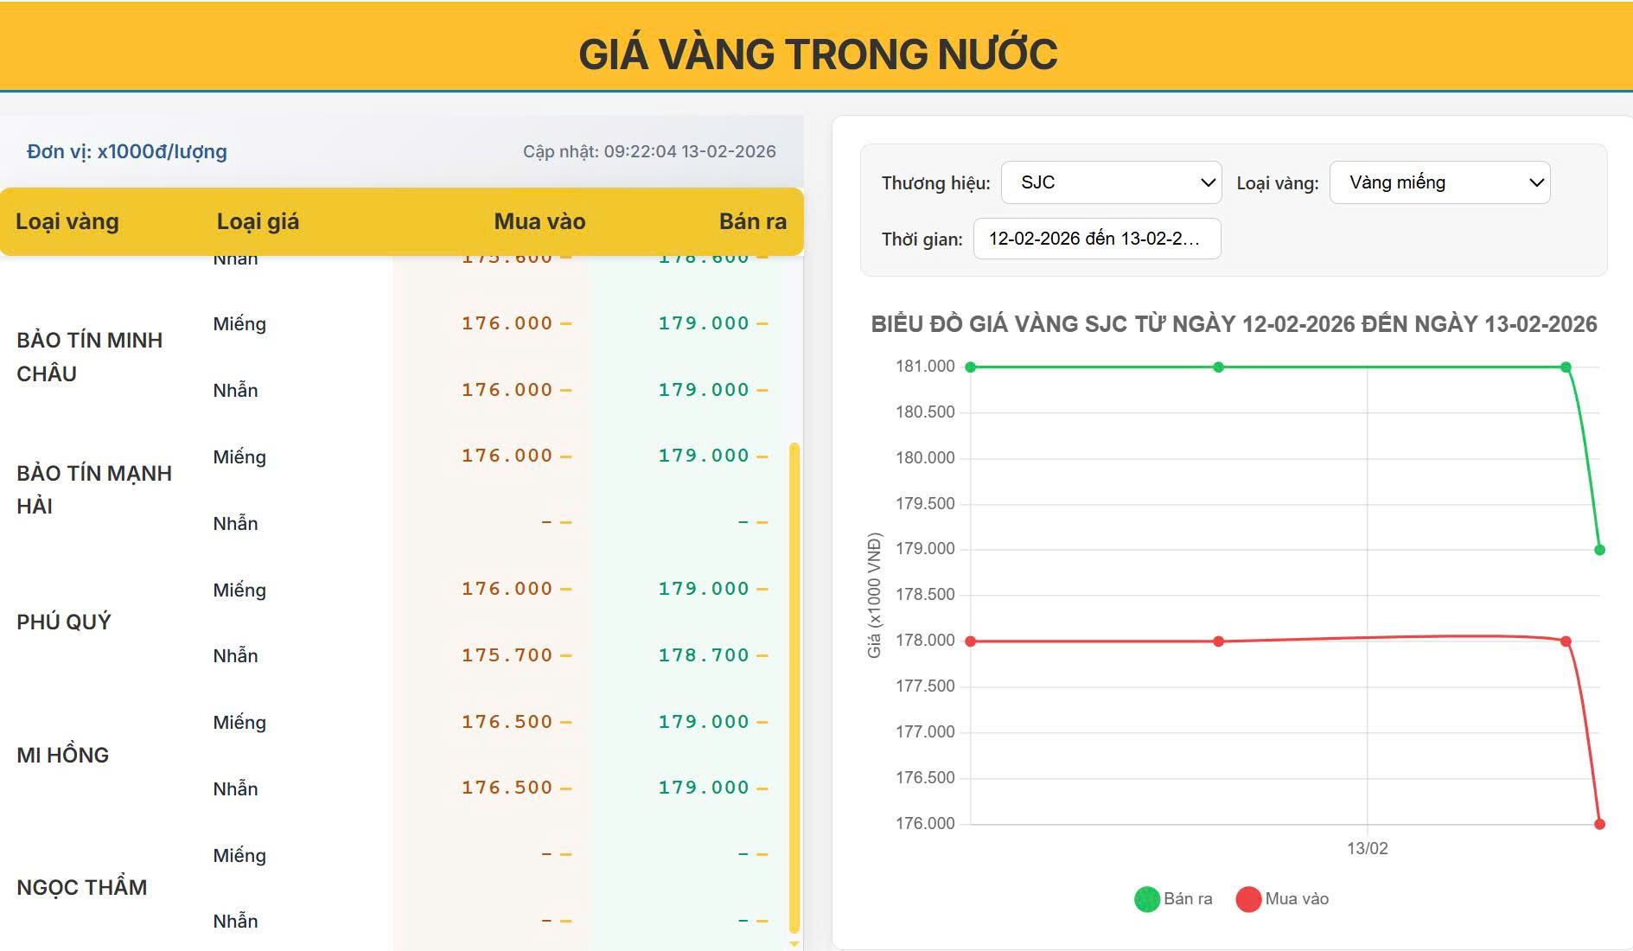
Task: Click the Bán ra column header
Action: tap(752, 221)
